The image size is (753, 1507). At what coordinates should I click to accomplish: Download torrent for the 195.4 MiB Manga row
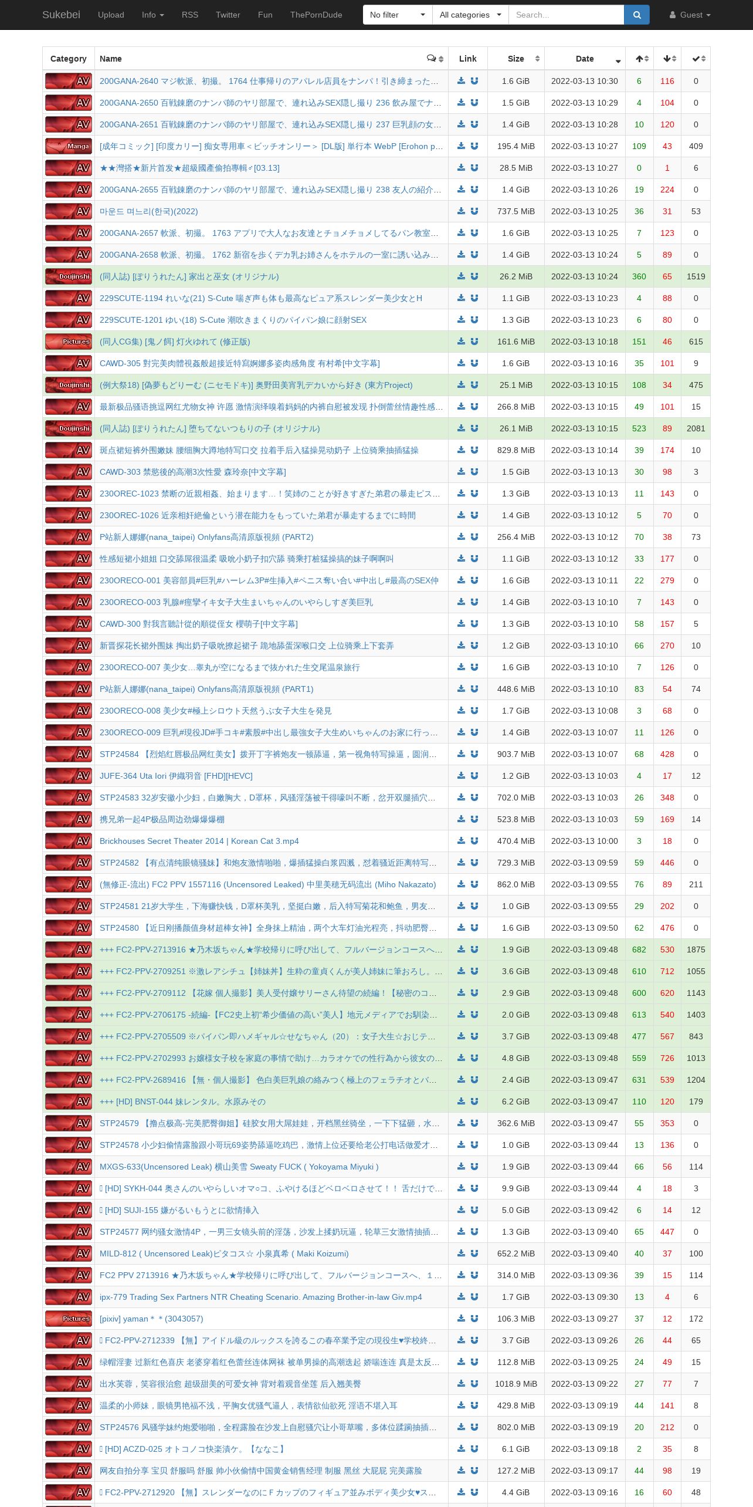click(462, 146)
